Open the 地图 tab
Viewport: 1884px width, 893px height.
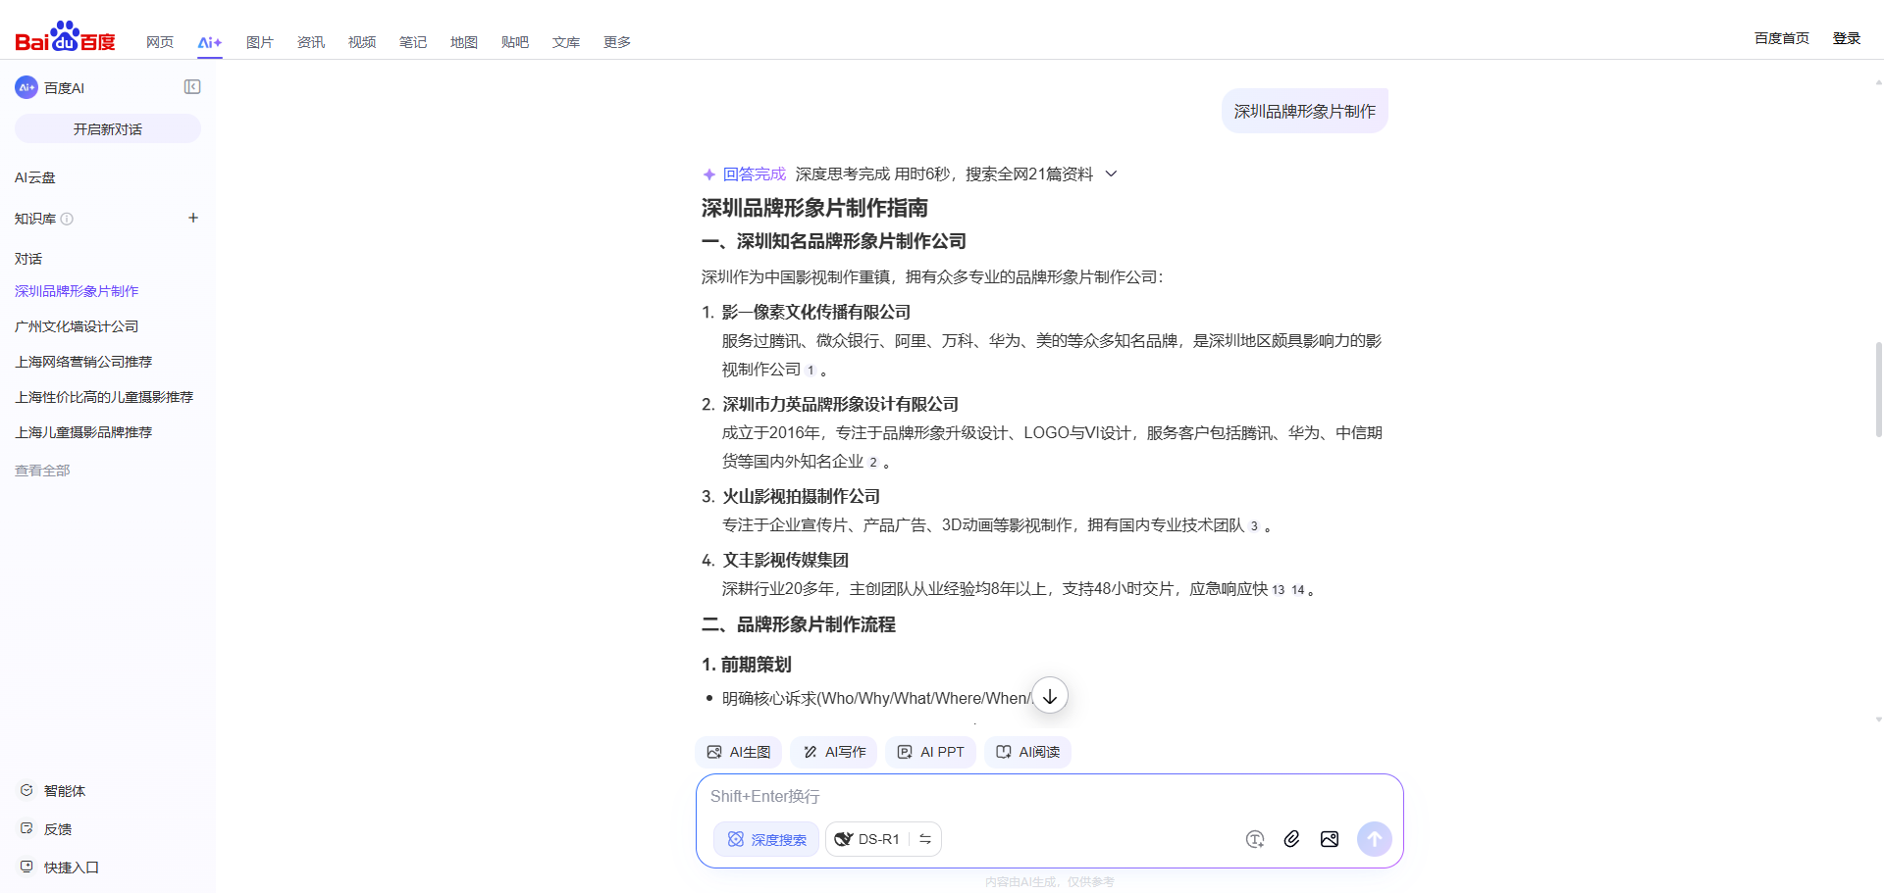tap(463, 42)
